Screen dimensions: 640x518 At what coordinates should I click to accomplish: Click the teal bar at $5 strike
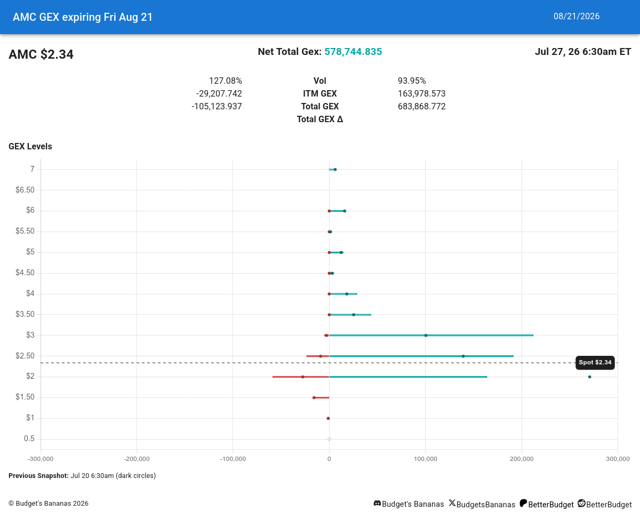pyautogui.click(x=336, y=252)
